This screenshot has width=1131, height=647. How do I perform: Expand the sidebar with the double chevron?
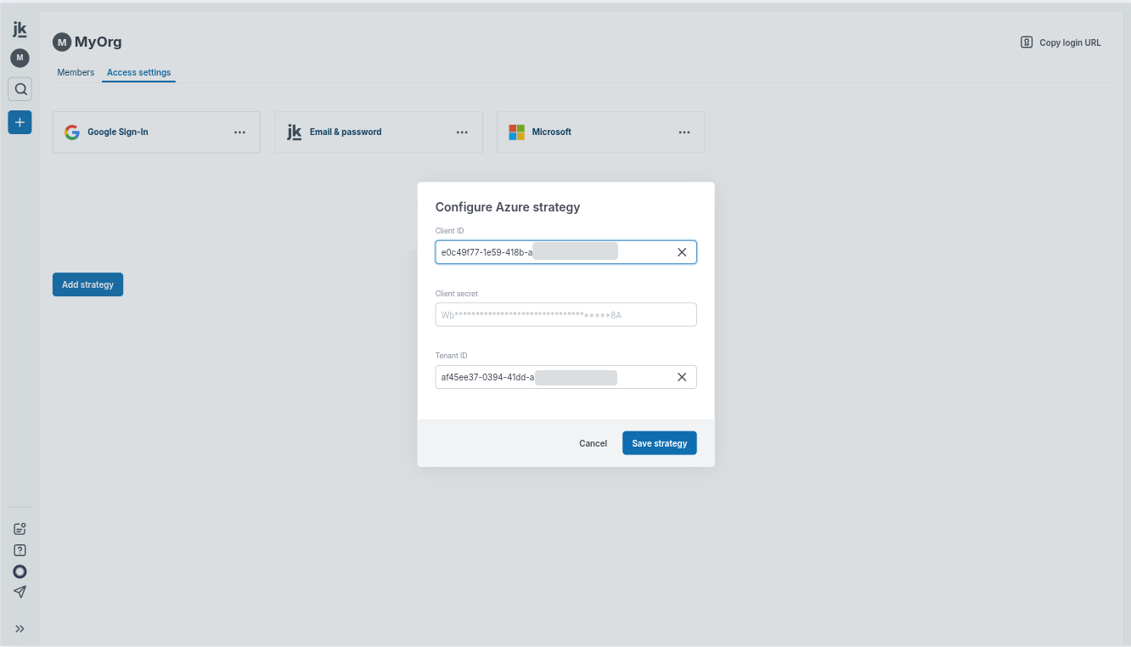(19, 628)
